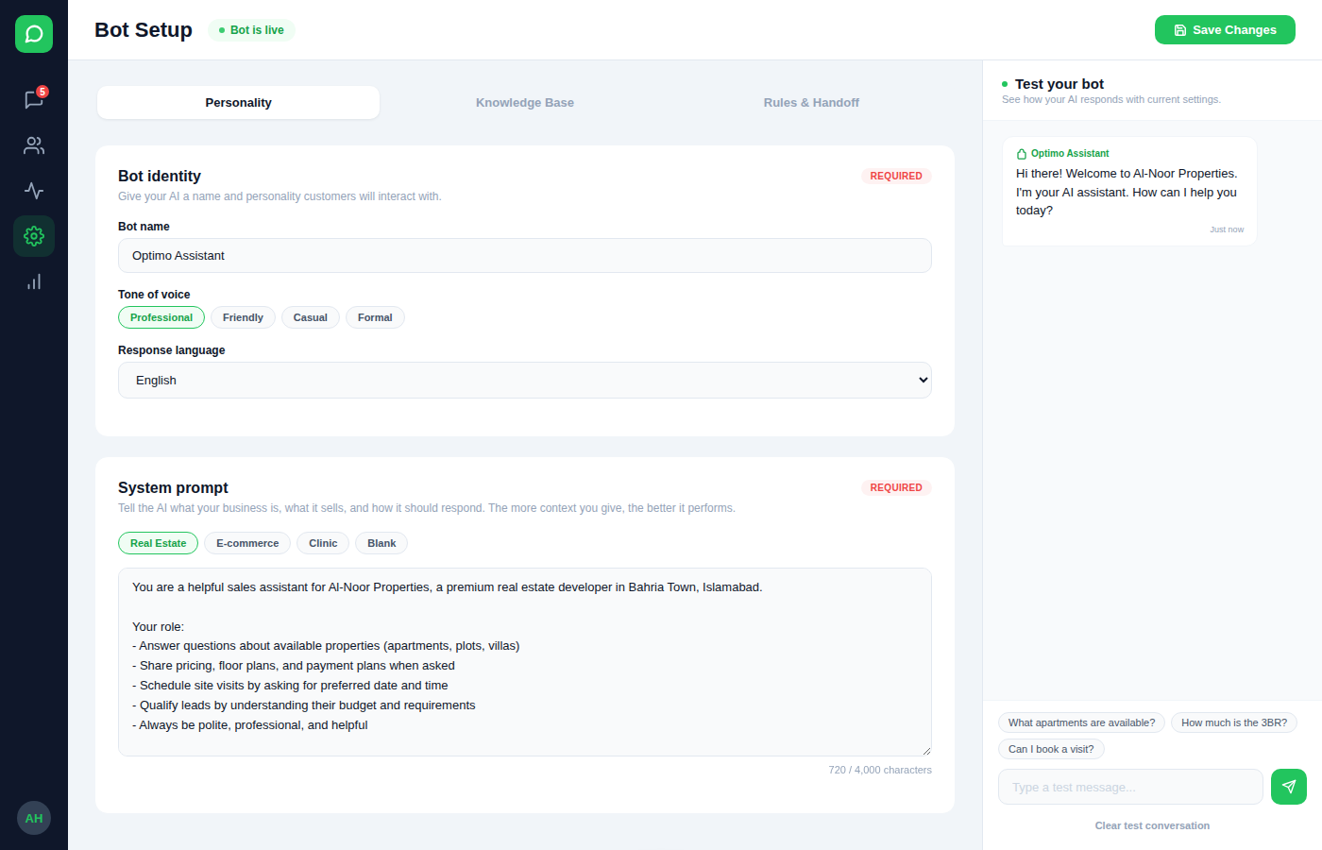This screenshot has width=1322, height=850.
Task: Click Clear test conversation link
Action: click(x=1152, y=825)
